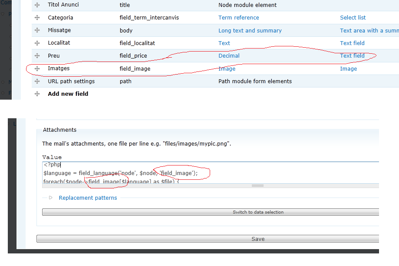
Task: Open the Text field widget link for Localitat
Action: click(x=352, y=43)
